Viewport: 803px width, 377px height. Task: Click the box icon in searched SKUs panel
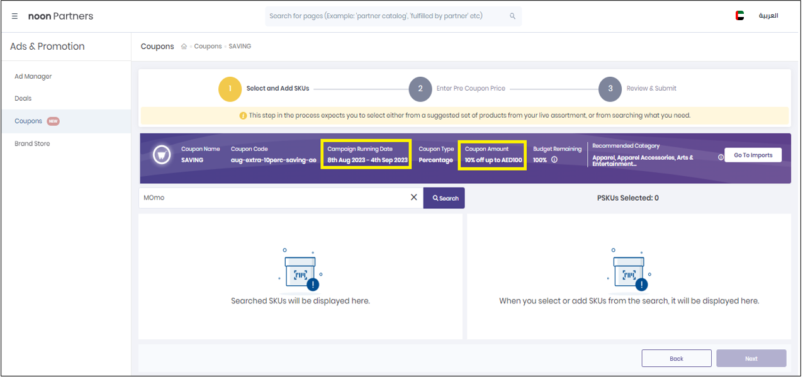tap(300, 271)
